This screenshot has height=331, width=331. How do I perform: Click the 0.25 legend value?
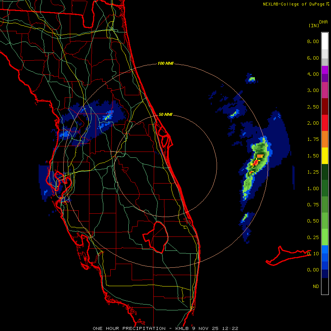point(313,238)
